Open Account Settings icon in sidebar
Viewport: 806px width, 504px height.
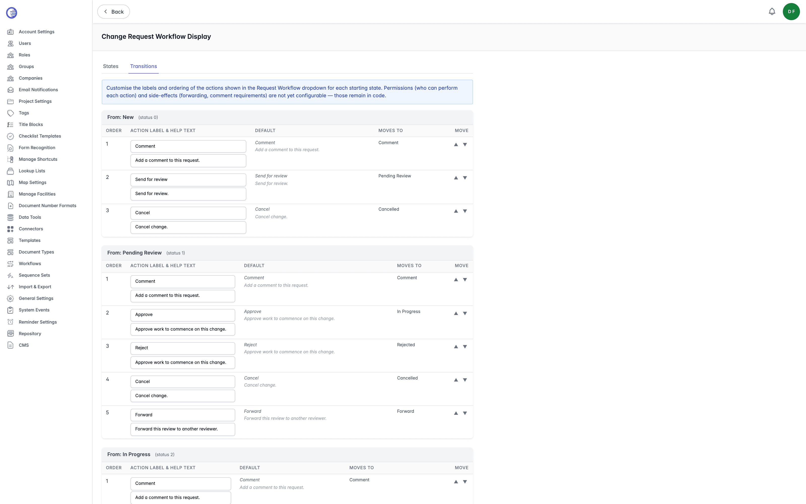click(11, 32)
